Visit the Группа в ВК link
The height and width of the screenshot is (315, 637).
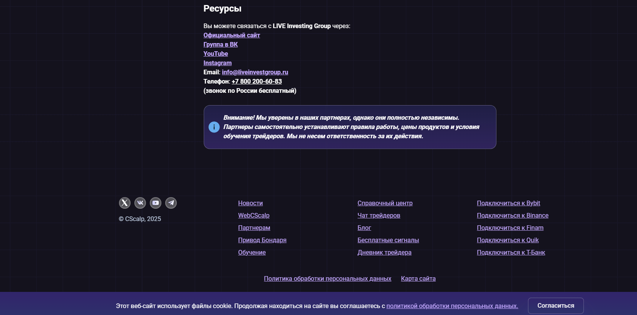click(x=220, y=45)
